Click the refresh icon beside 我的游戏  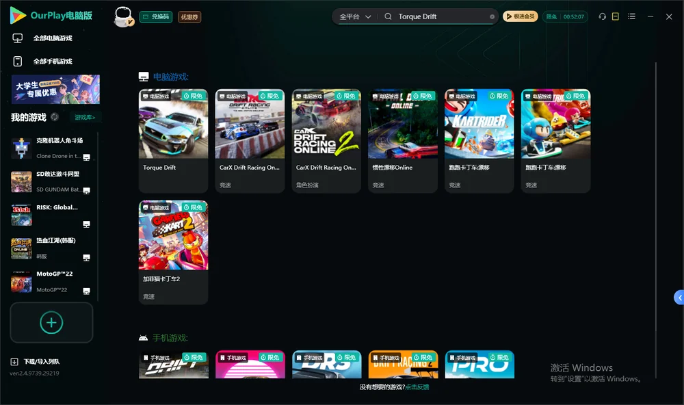(x=55, y=117)
